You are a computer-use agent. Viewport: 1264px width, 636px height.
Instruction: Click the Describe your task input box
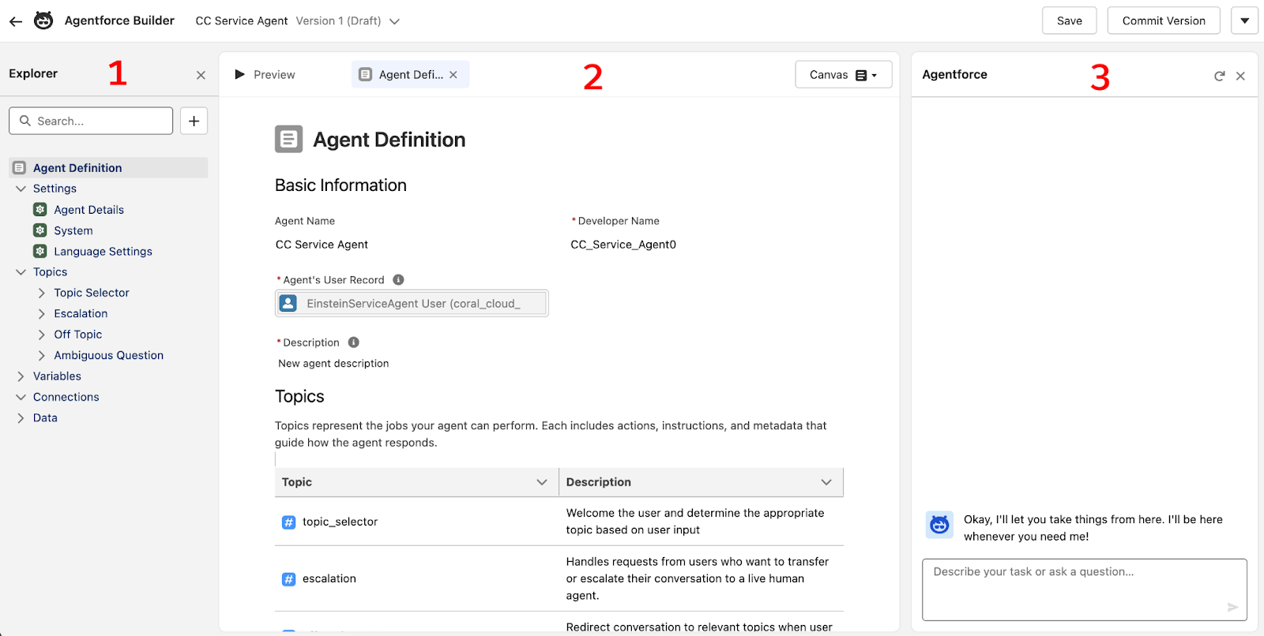tap(1085, 590)
